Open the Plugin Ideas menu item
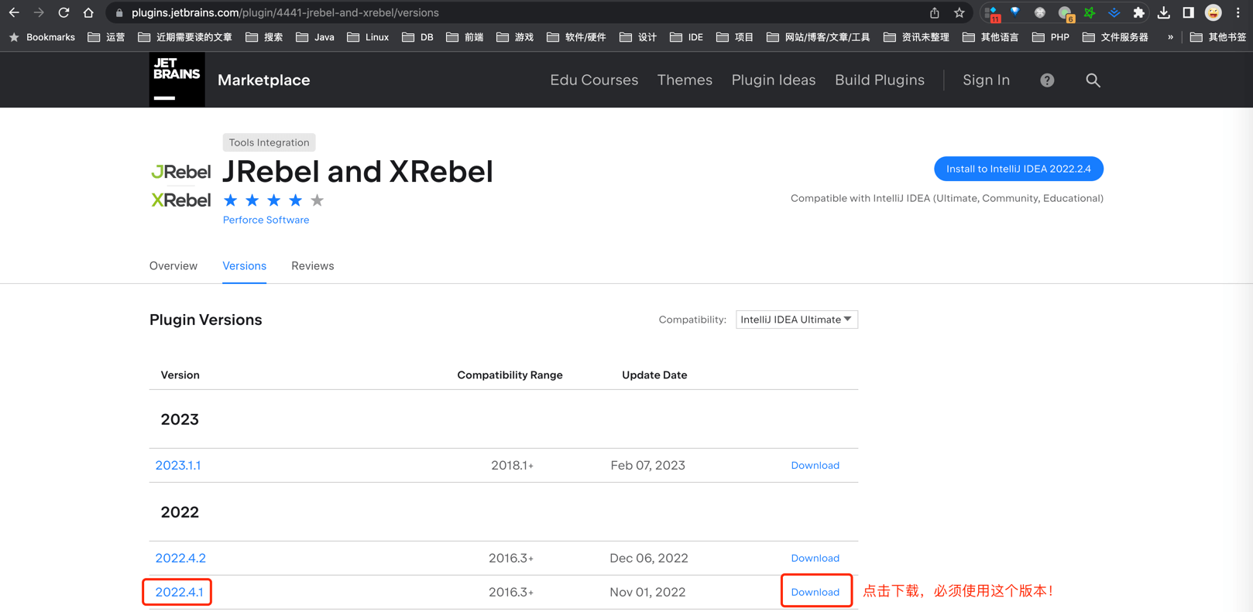Viewport: 1253px width, 612px height. [x=773, y=80]
